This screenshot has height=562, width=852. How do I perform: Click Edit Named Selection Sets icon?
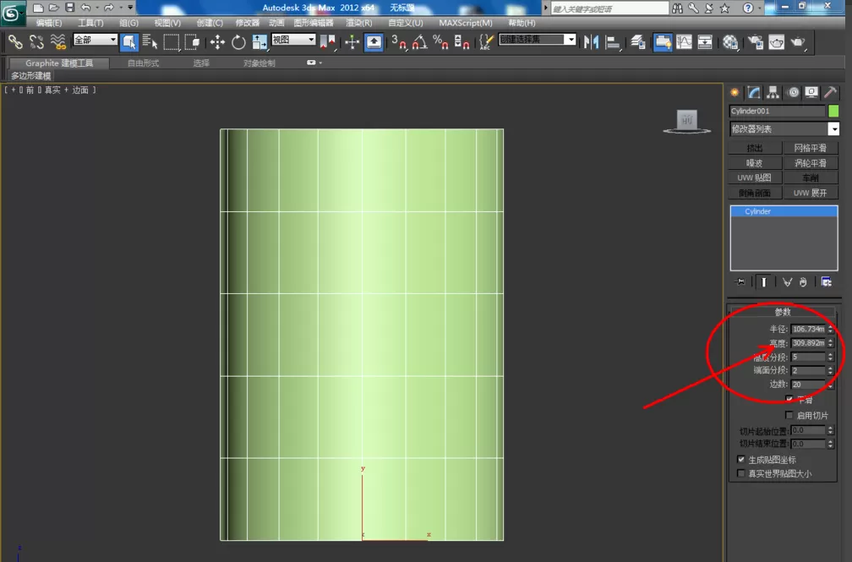point(486,42)
